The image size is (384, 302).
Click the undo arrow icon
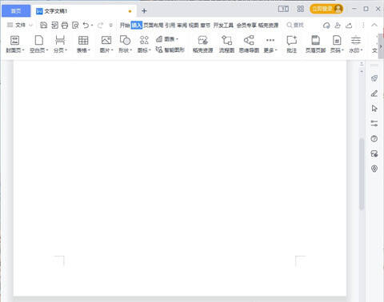pos(86,26)
